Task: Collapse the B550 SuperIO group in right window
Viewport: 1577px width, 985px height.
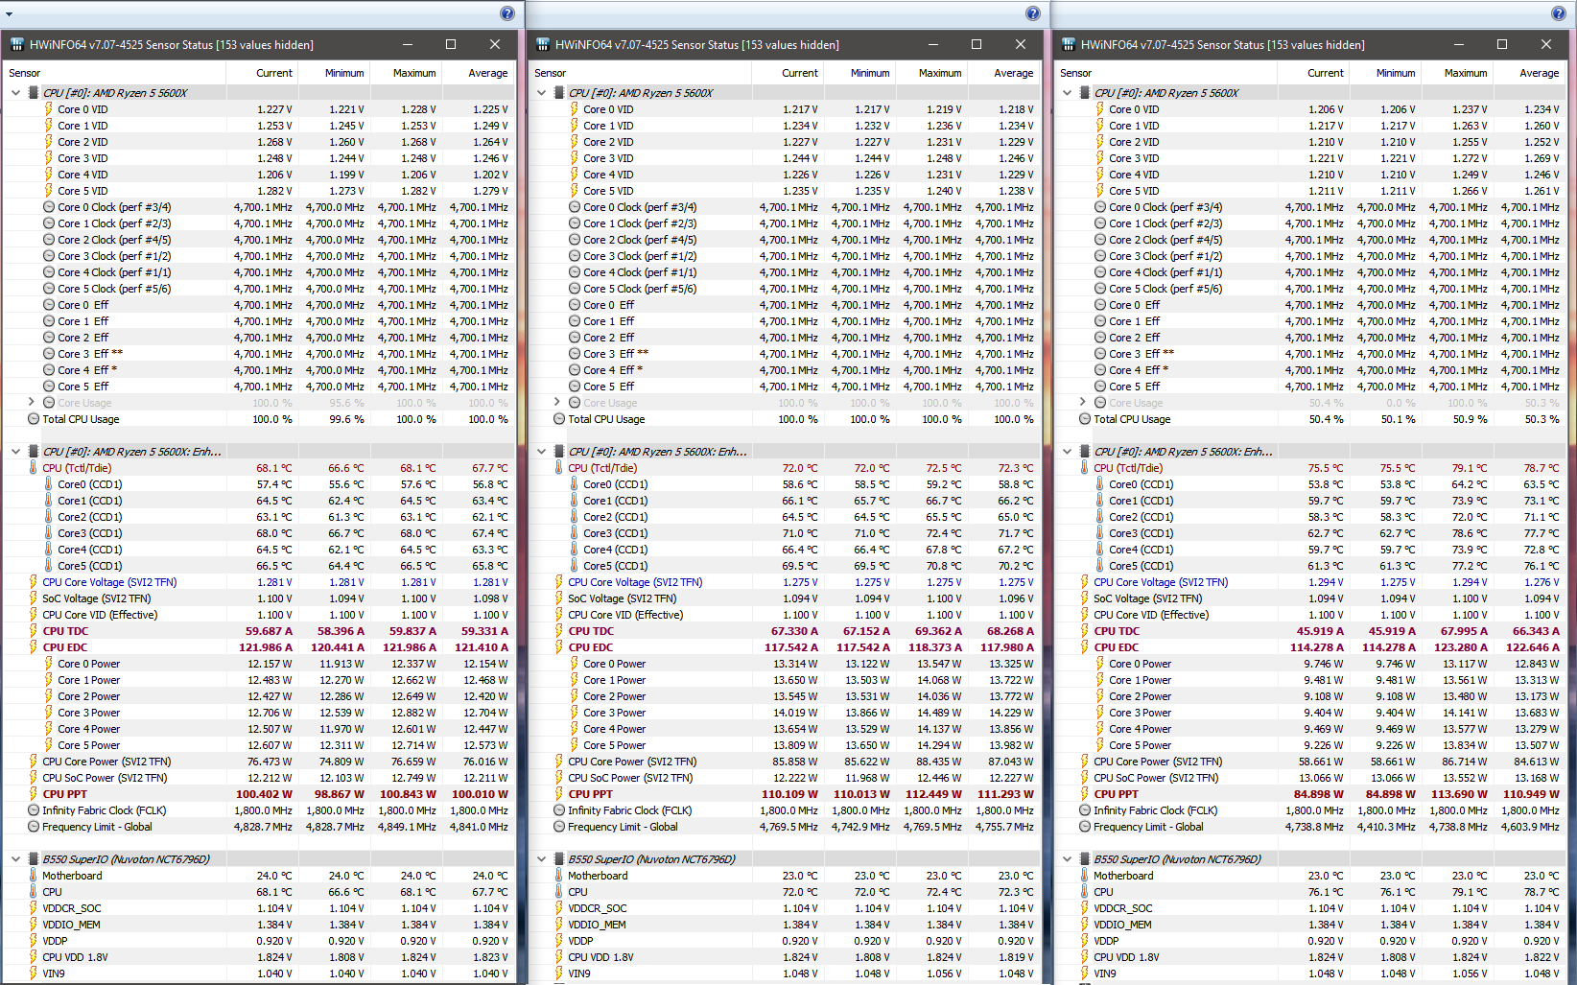Action: (1067, 859)
